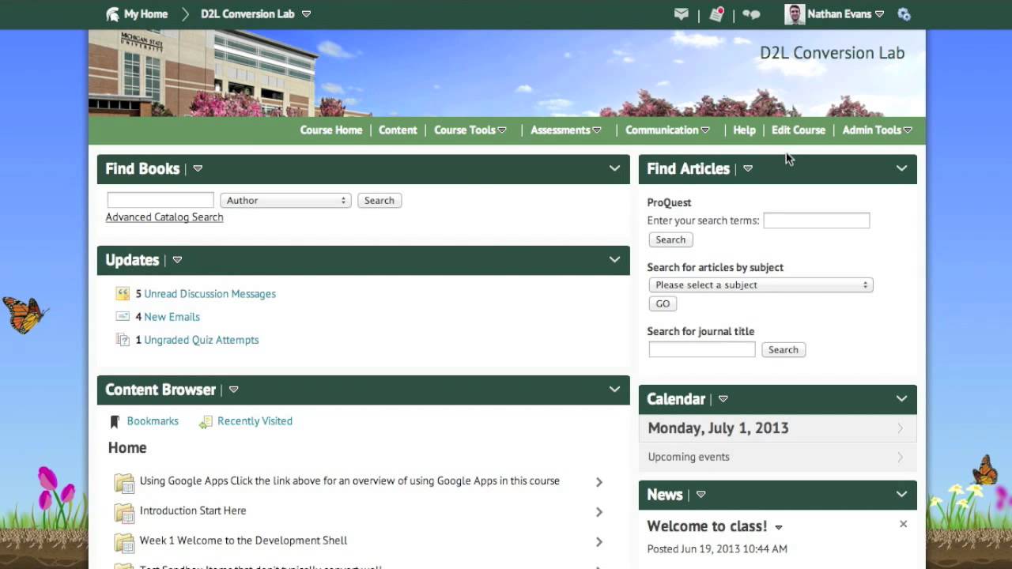This screenshot has width=1012, height=569.
Task: Focus the Find Books search text field
Action: 160,201
